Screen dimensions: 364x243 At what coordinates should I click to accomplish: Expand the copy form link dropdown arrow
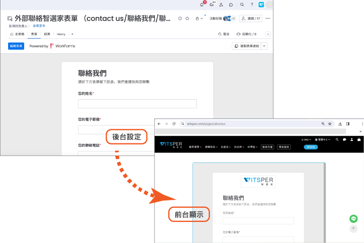pyautogui.click(x=264, y=46)
